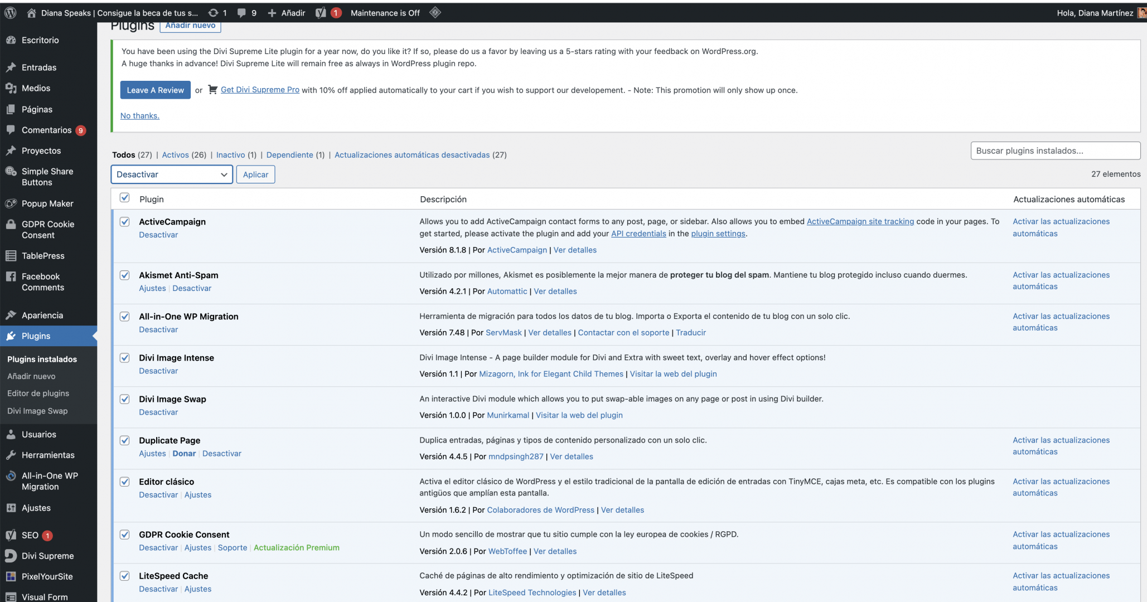Uncheck the Duplicate Page checkbox

click(x=125, y=440)
